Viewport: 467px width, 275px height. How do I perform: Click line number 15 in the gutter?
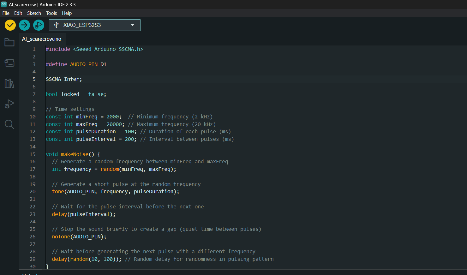click(33, 154)
